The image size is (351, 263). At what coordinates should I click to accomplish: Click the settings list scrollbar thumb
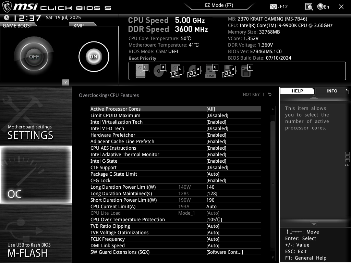(x=273, y=185)
